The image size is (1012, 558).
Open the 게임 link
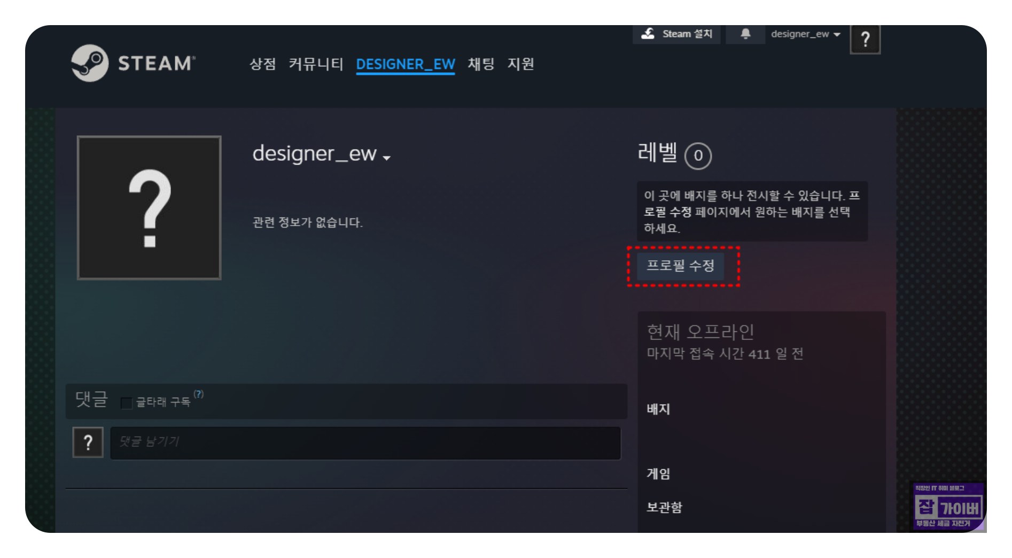pos(658,474)
